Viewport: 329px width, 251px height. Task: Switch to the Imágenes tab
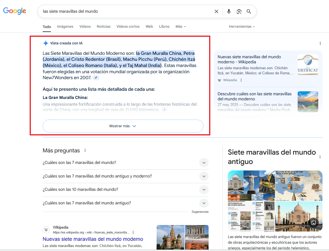(x=65, y=27)
